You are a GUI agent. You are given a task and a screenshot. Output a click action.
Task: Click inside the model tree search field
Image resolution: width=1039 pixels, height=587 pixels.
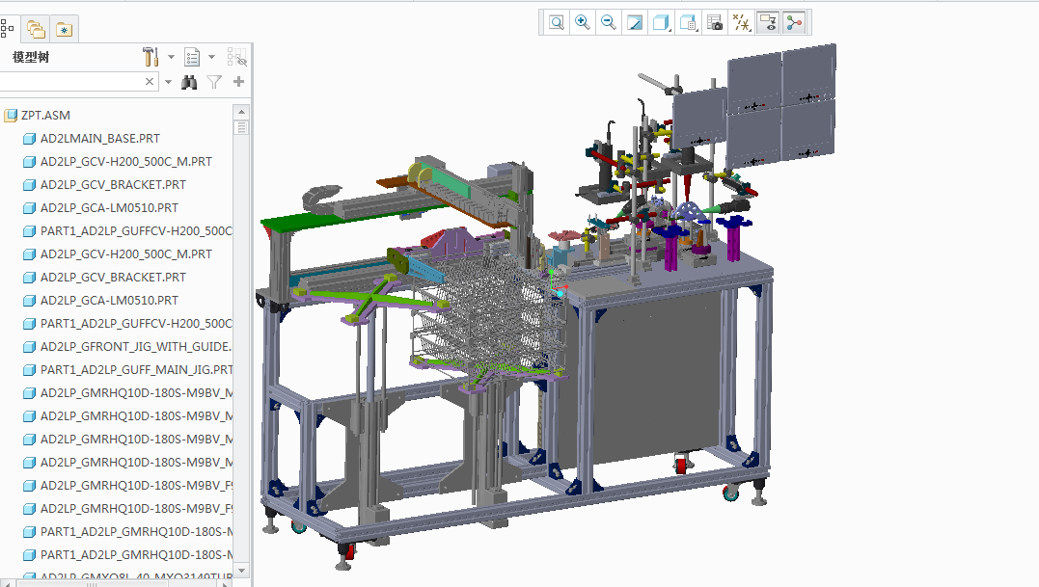point(69,81)
